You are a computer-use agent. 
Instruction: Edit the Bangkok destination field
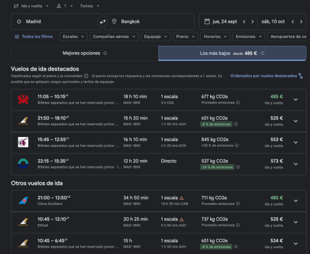pos(149,22)
